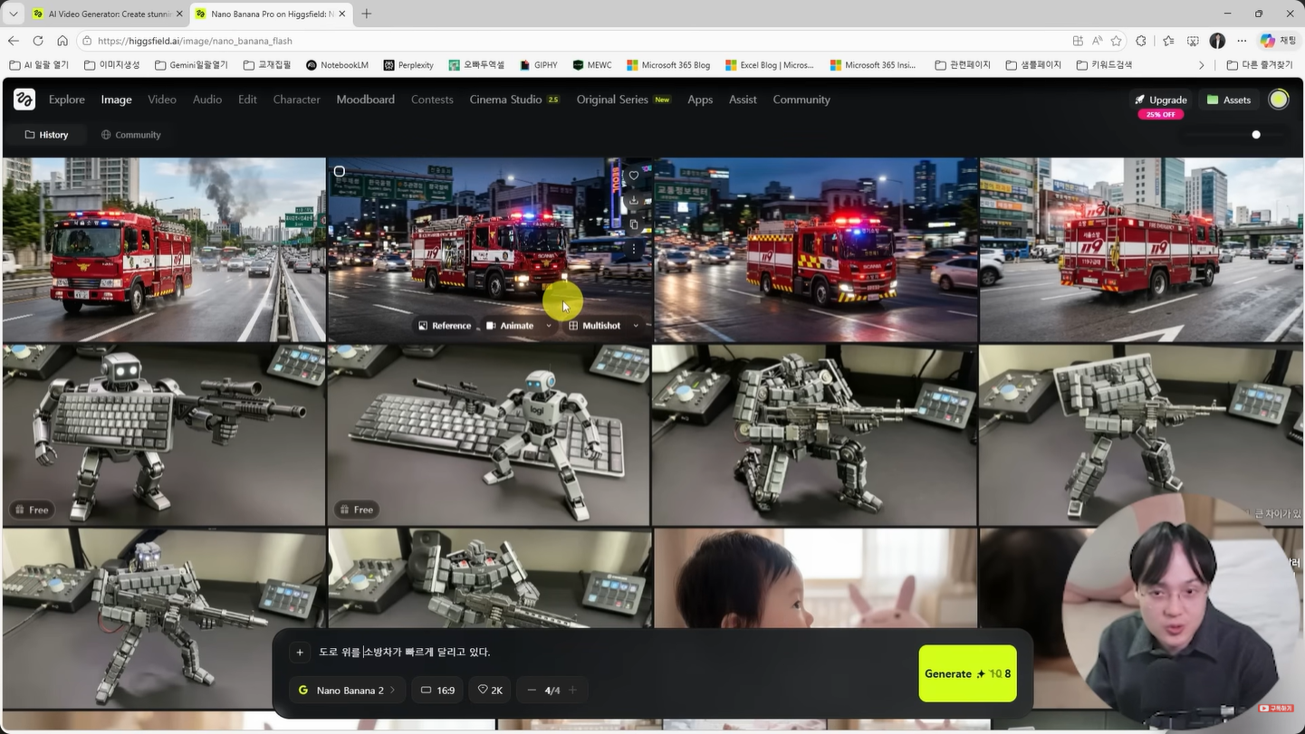Open the Assist page
This screenshot has width=1305, height=734.
[x=743, y=100]
